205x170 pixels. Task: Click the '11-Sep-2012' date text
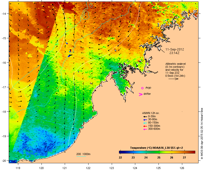(175, 49)
